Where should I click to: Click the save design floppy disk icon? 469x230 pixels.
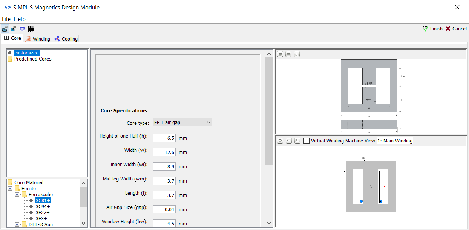click(x=14, y=29)
